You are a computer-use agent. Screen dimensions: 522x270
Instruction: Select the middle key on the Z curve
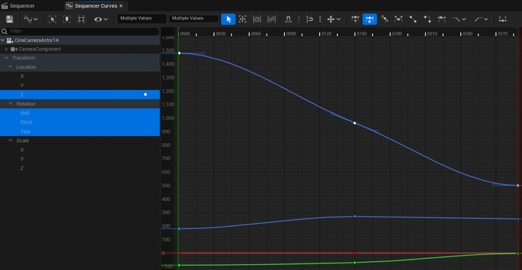point(354,123)
